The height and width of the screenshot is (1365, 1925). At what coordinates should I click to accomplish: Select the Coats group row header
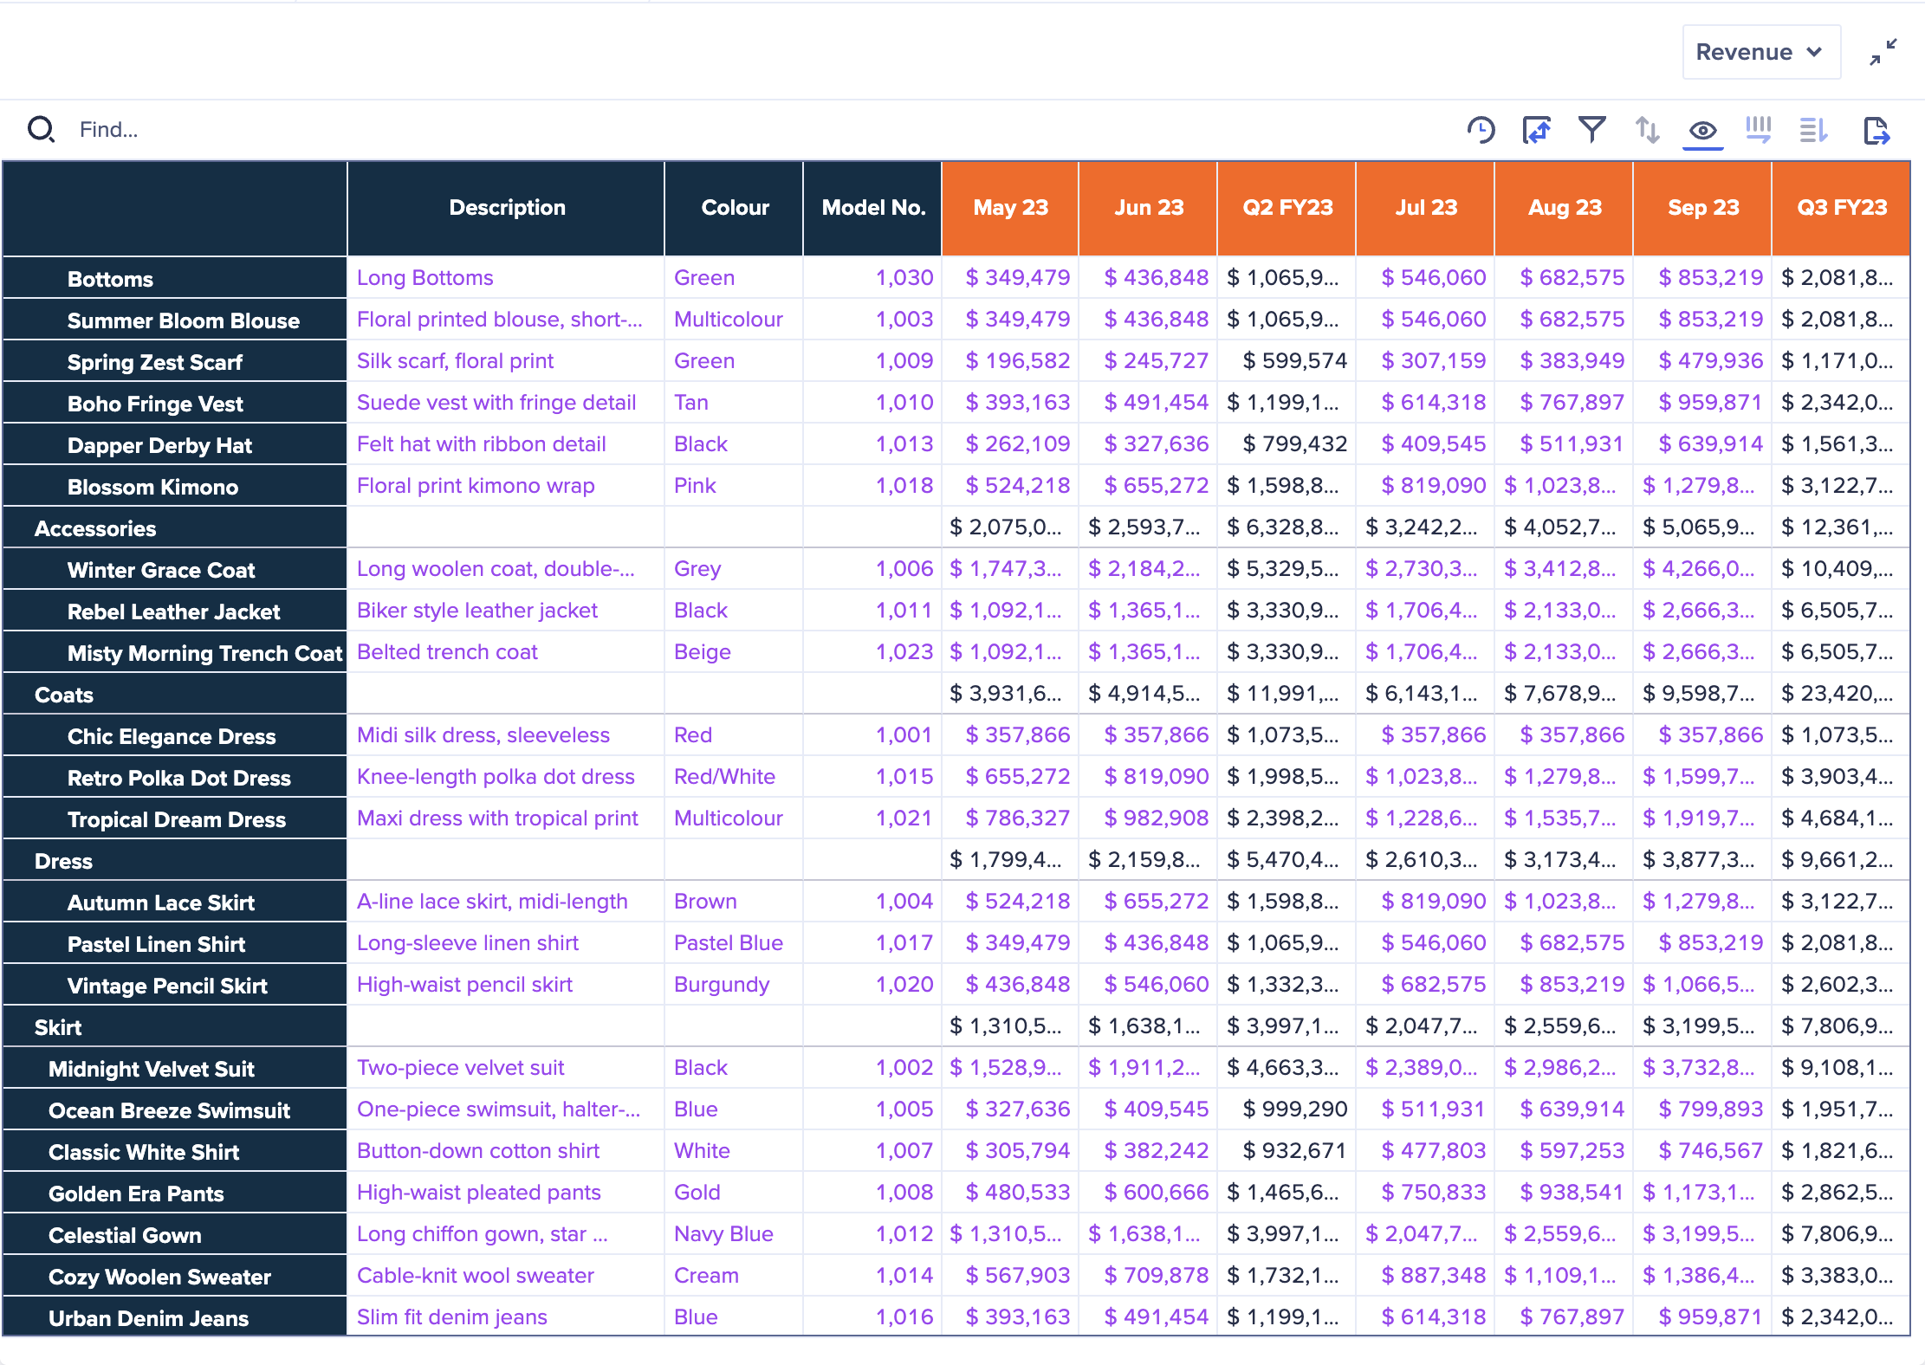64,695
